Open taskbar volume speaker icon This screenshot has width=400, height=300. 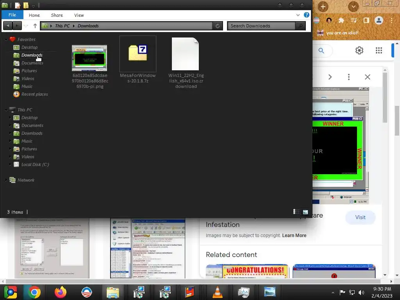click(x=361, y=292)
